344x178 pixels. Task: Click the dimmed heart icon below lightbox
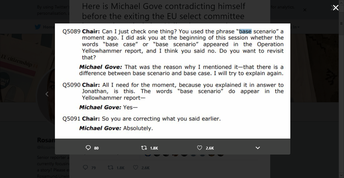tap(136, 168)
